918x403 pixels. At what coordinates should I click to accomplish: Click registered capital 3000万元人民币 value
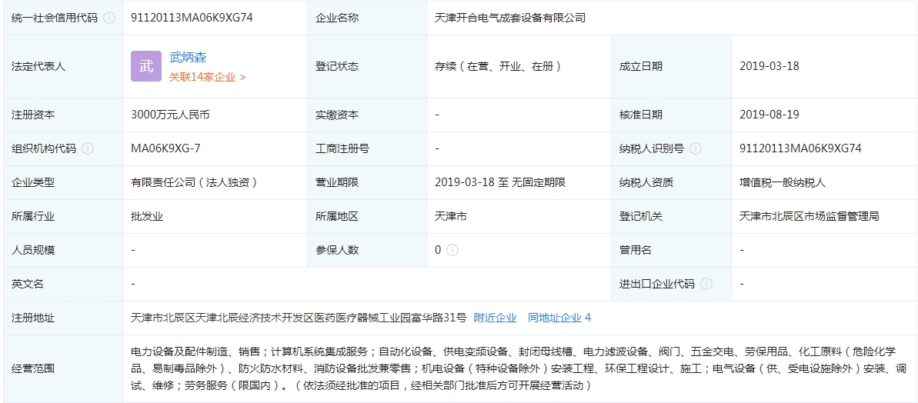coord(170,115)
